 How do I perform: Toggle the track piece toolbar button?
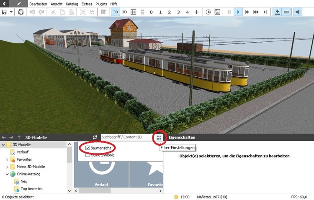(x=286, y=12)
